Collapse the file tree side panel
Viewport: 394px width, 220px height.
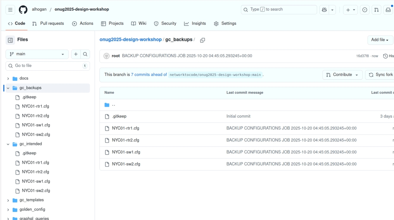(10, 40)
